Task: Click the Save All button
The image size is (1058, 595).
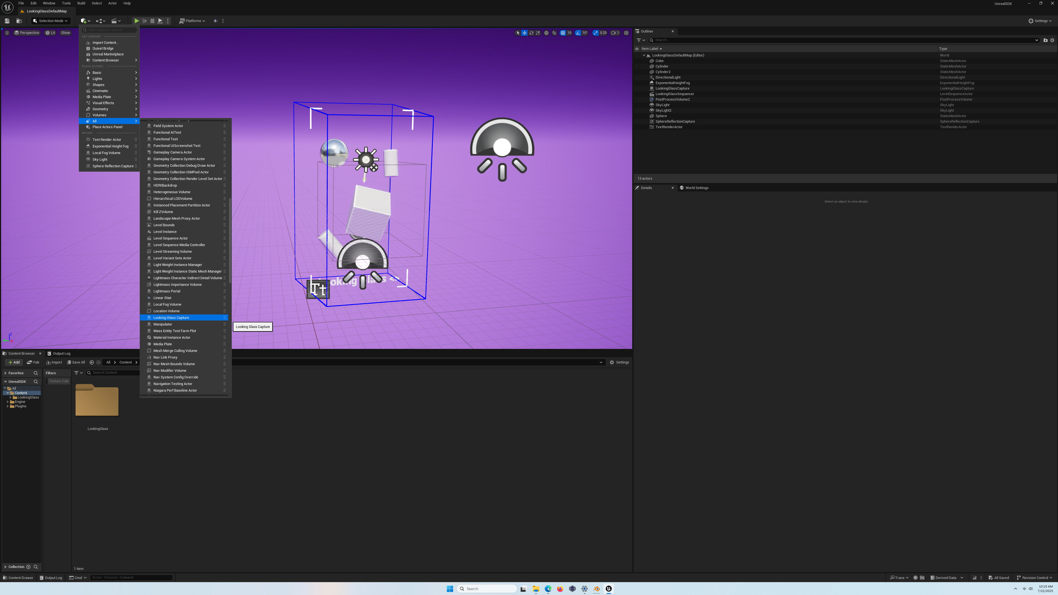Action: tap(76, 362)
